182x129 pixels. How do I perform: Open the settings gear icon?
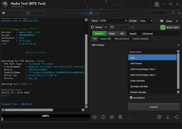(159, 117)
